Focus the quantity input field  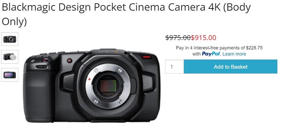[175, 67]
